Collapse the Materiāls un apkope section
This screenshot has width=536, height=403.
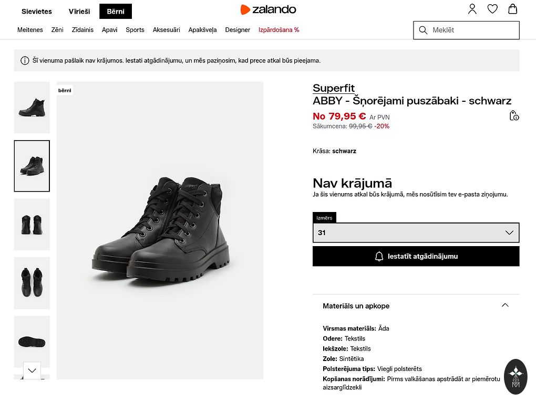505,305
